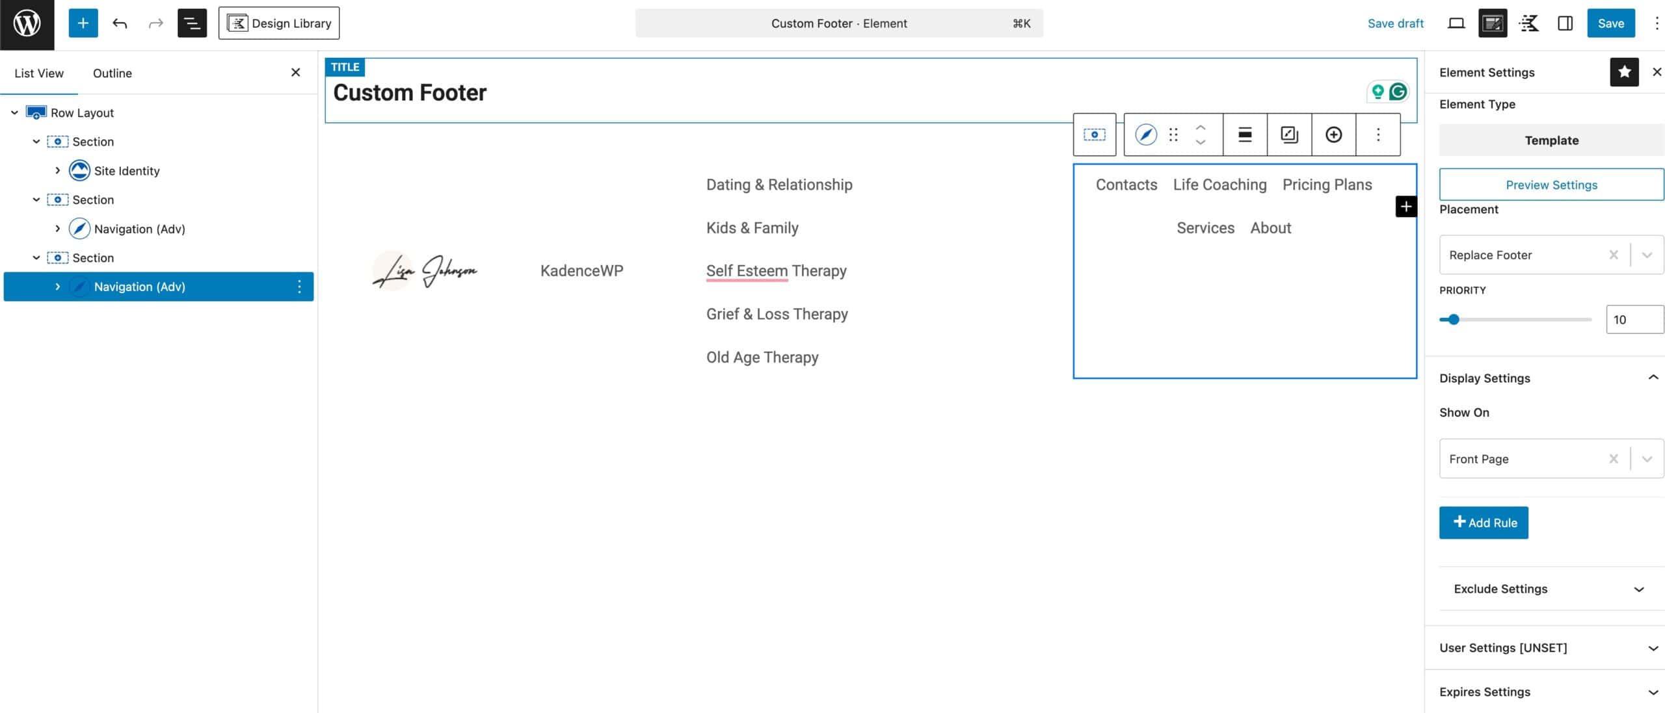This screenshot has width=1665, height=713.
Task: Click the Undo icon
Action: (x=120, y=23)
